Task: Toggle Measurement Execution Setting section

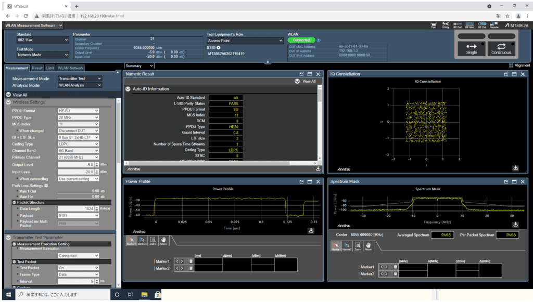Action: tap(14, 244)
